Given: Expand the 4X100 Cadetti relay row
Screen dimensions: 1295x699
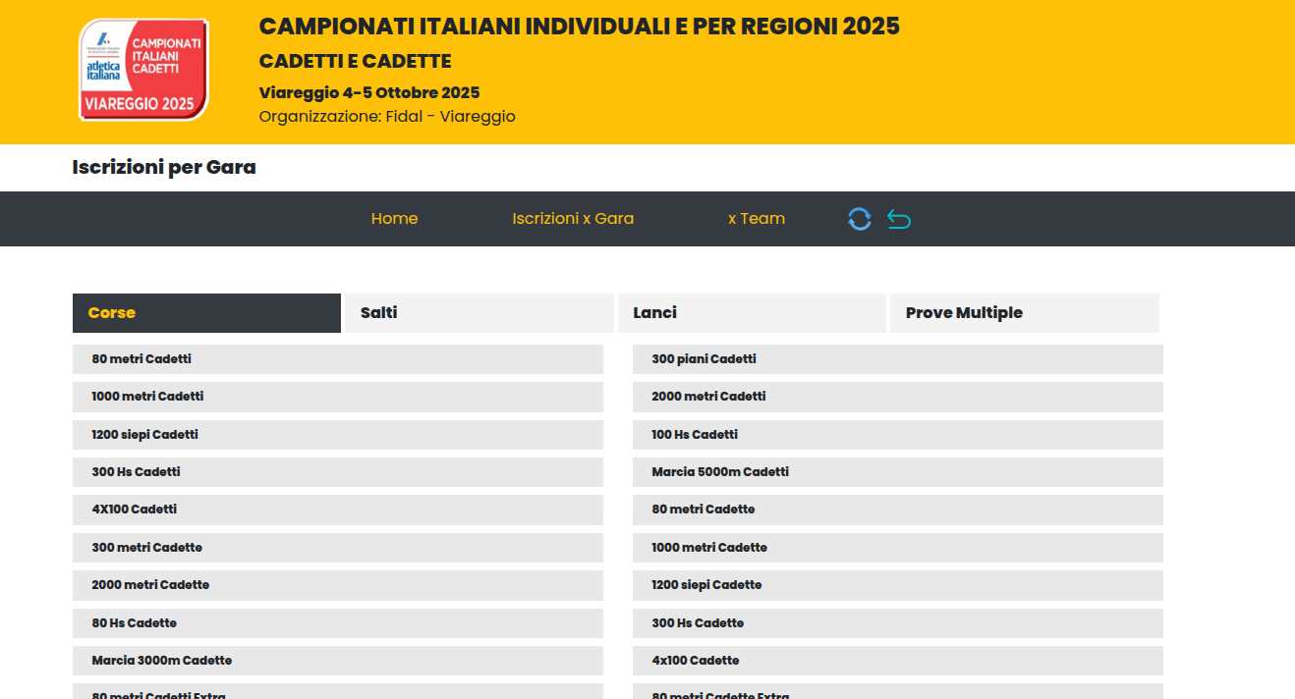Looking at the screenshot, I should point(337,510).
